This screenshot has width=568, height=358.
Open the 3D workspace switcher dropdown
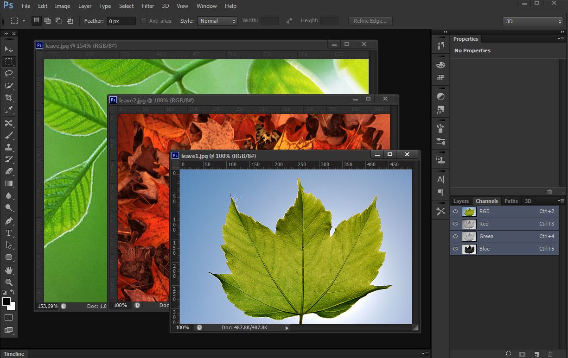point(532,21)
